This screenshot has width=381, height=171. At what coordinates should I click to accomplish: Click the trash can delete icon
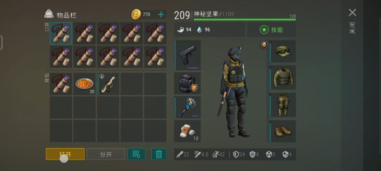click(159, 154)
